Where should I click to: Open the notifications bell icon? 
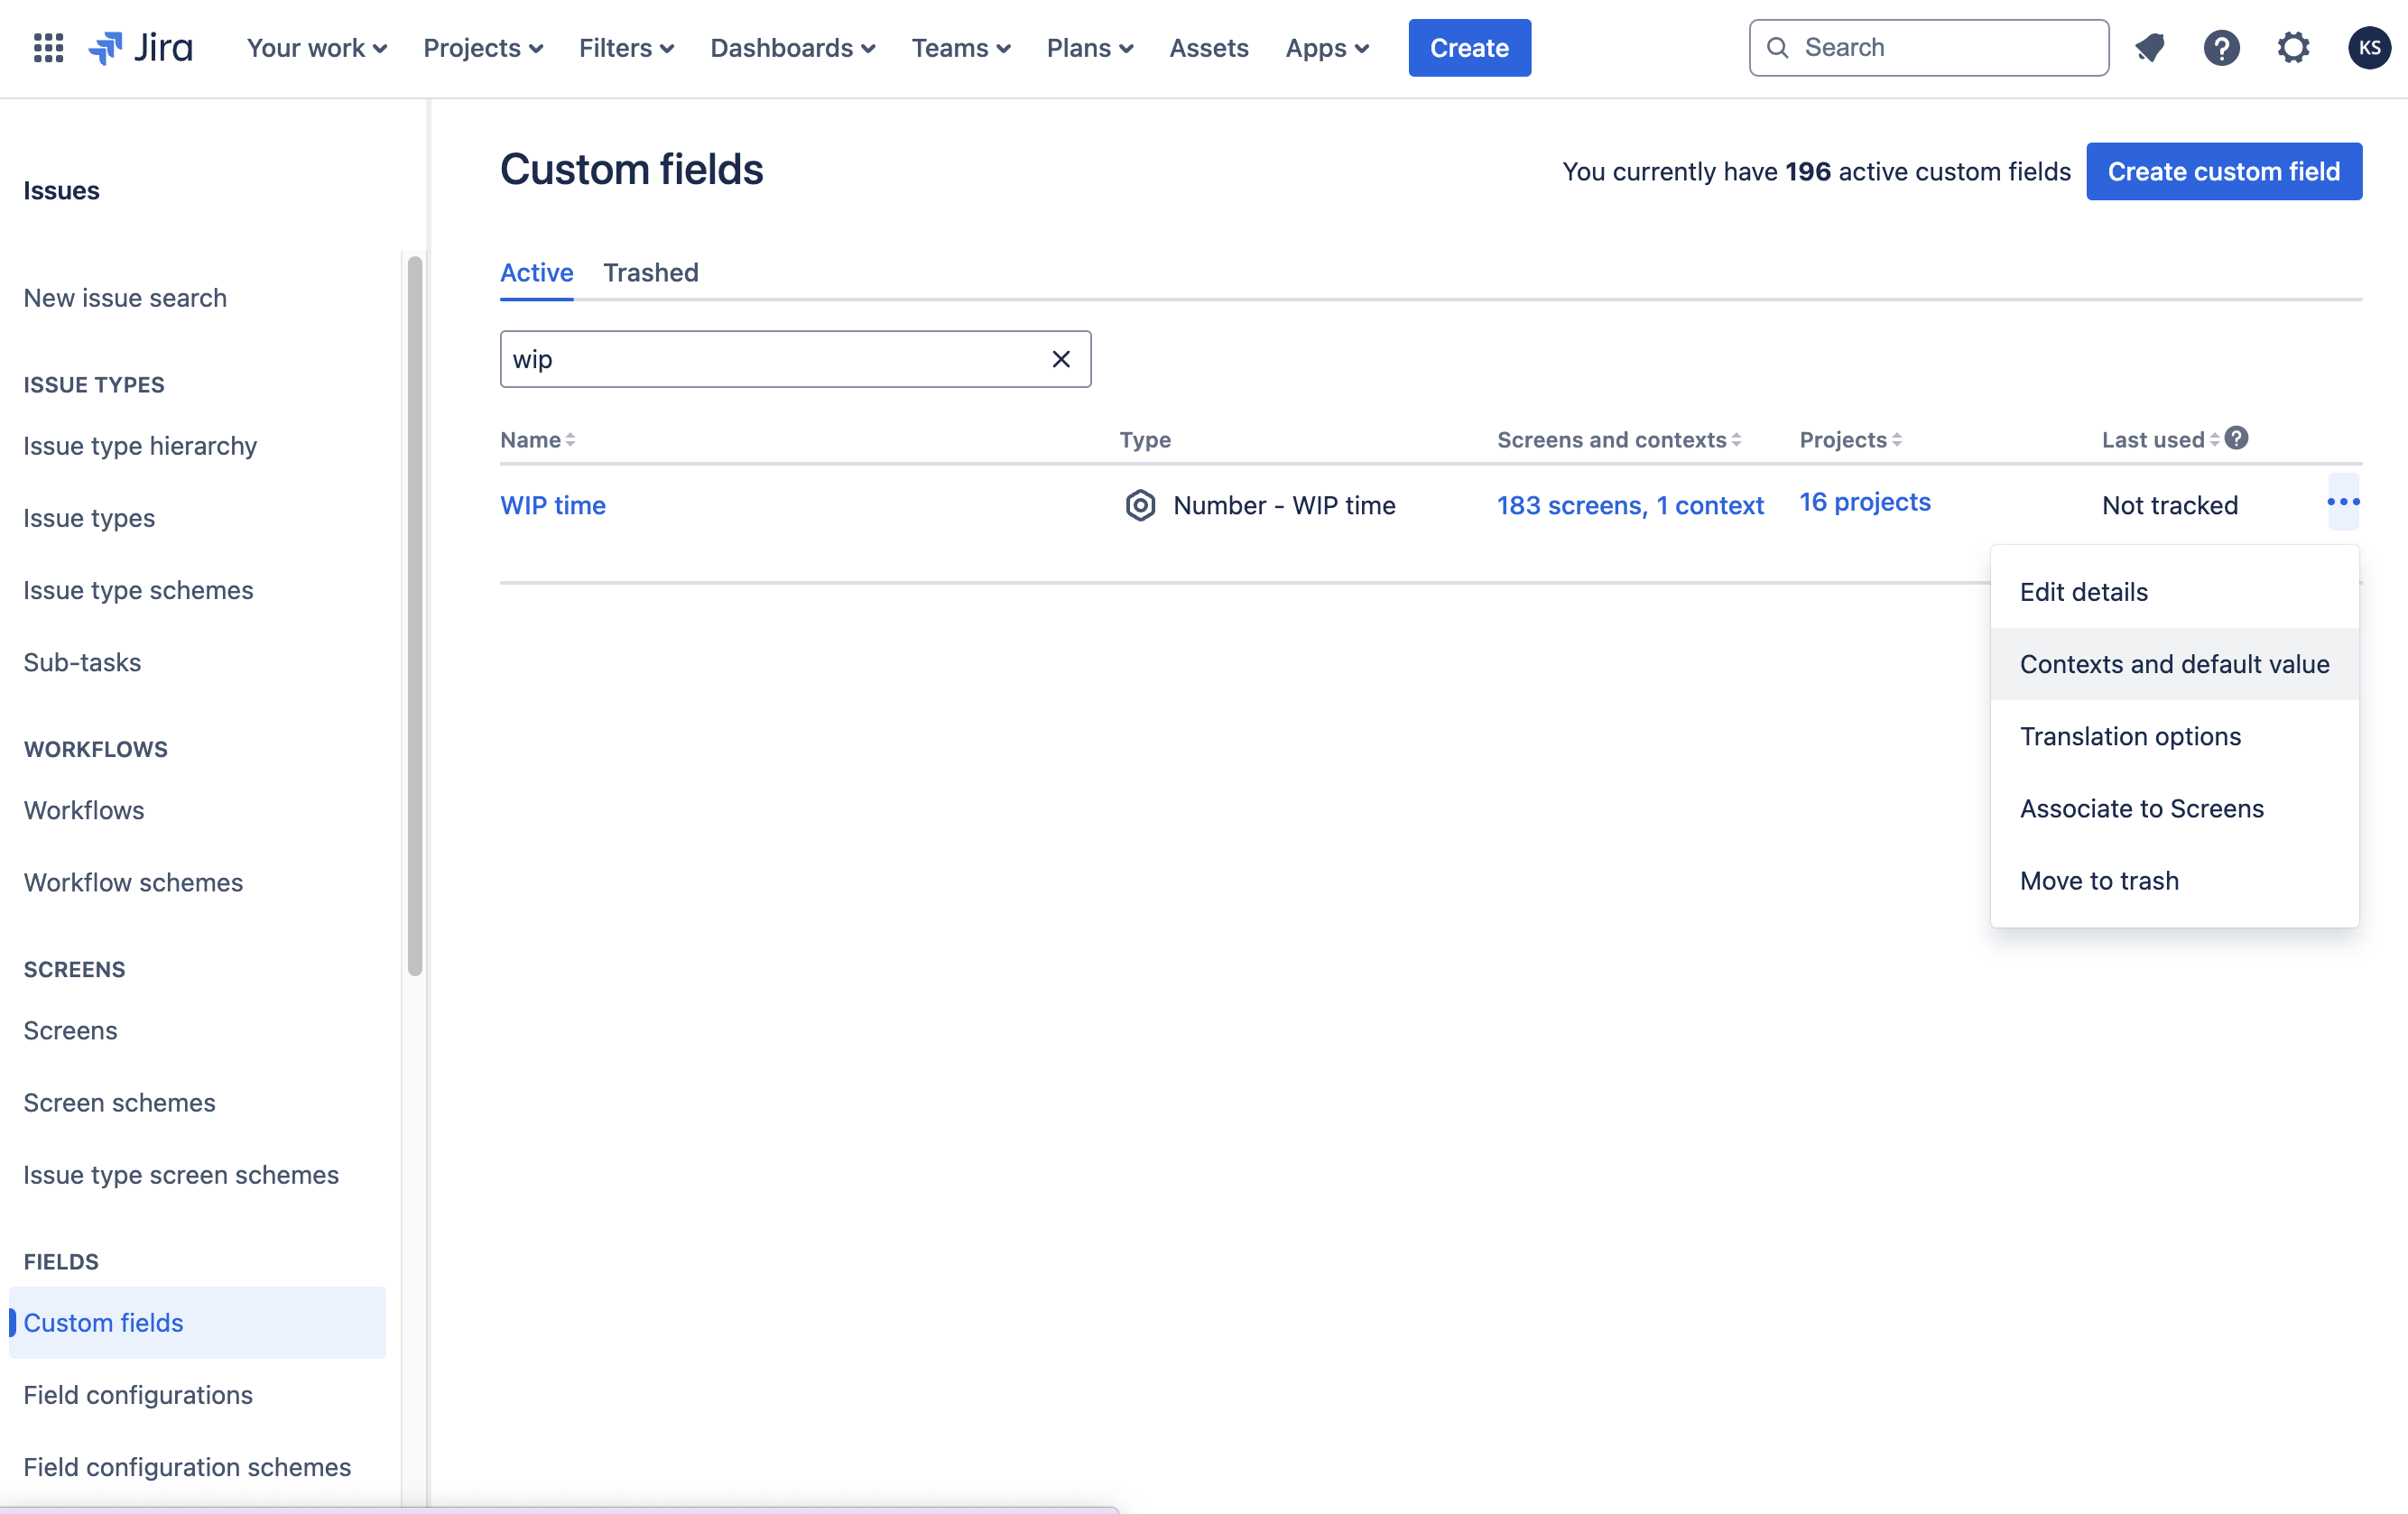point(2149,47)
